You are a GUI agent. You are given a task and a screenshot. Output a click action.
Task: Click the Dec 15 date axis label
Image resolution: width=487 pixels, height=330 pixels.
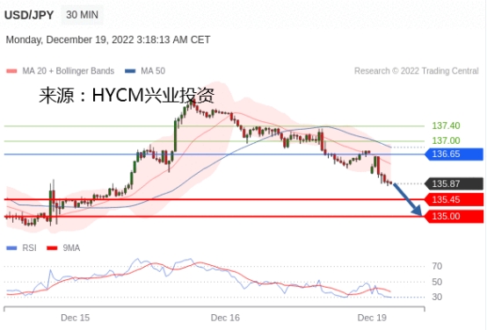[76, 318]
